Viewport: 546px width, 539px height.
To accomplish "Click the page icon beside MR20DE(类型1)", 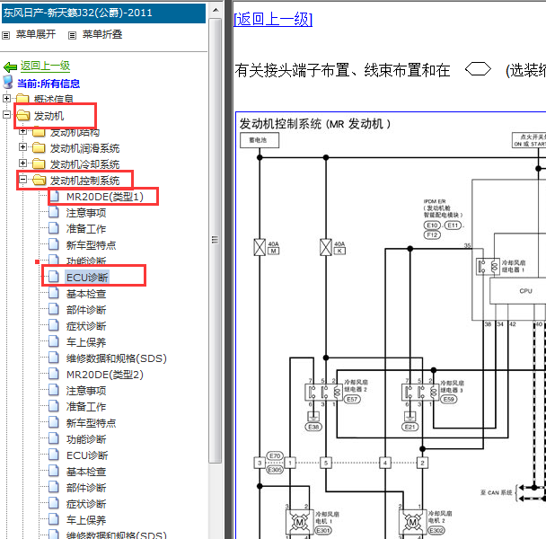I will tap(54, 196).
